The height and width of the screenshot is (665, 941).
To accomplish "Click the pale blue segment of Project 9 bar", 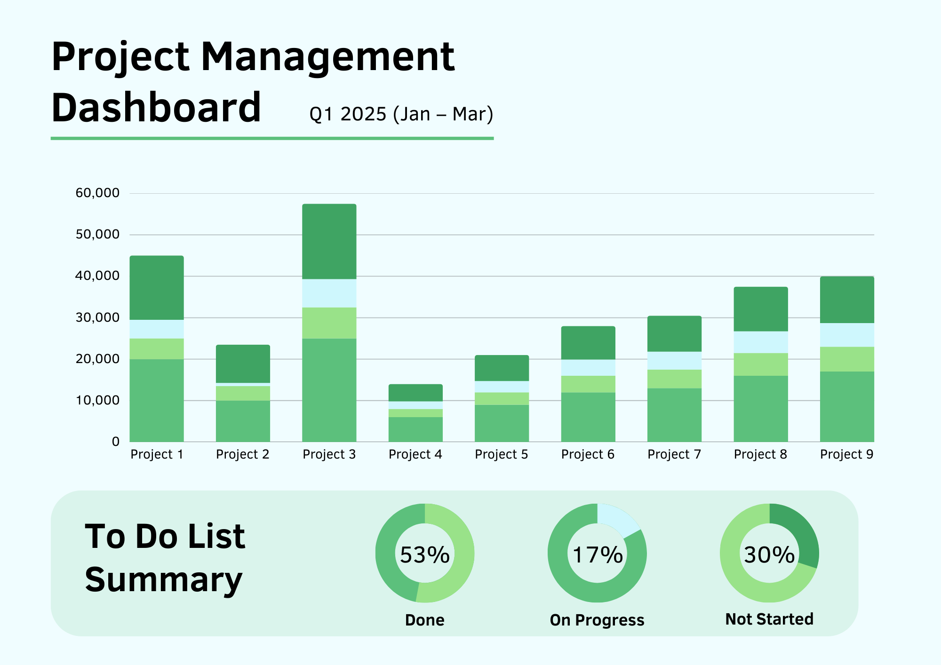I will pyautogui.click(x=847, y=335).
